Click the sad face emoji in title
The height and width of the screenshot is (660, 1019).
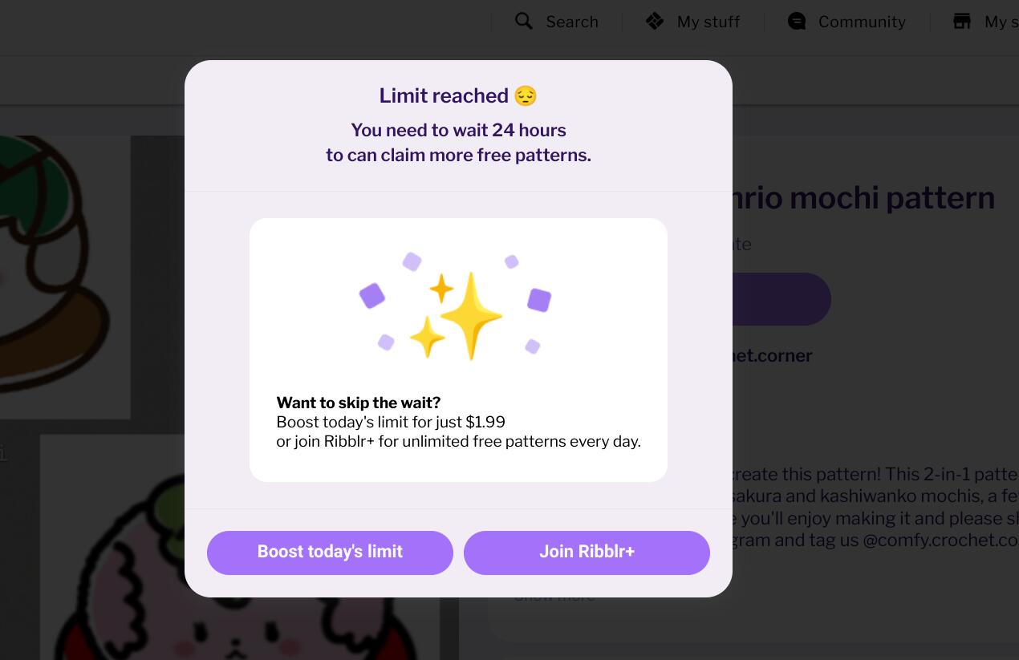pyautogui.click(x=526, y=96)
